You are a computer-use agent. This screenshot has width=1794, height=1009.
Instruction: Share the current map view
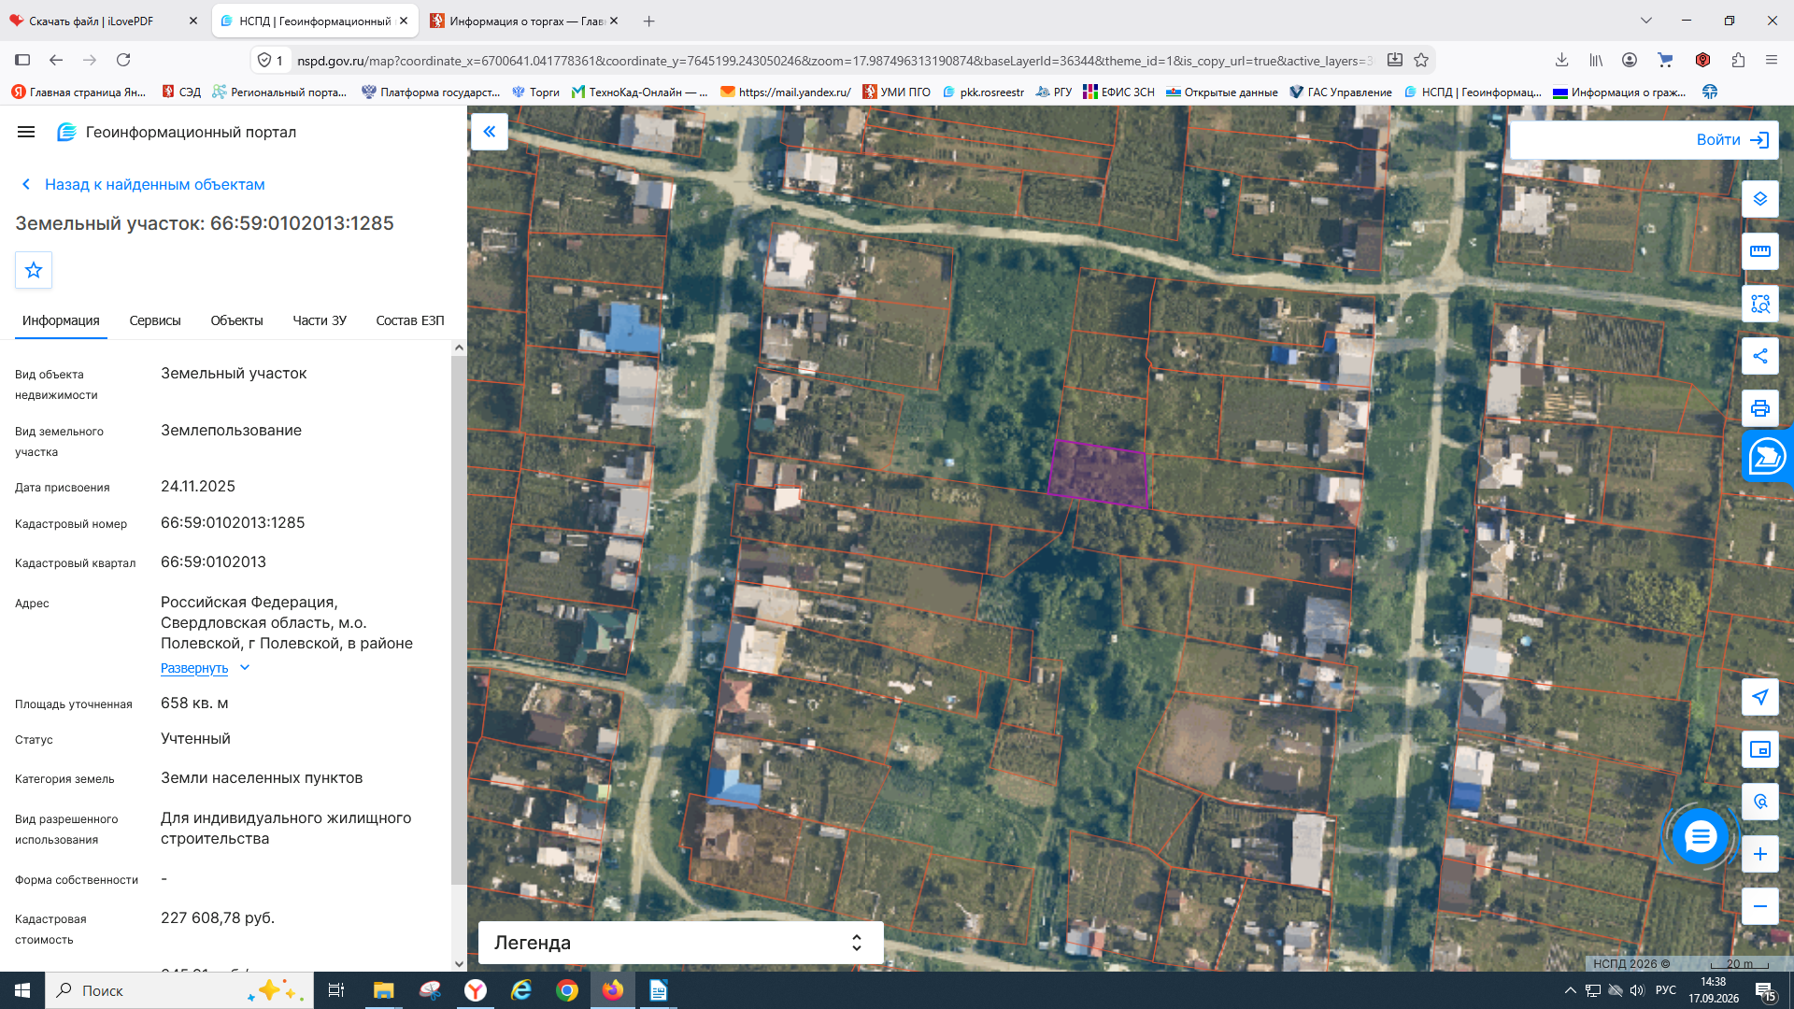tap(1760, 356)
